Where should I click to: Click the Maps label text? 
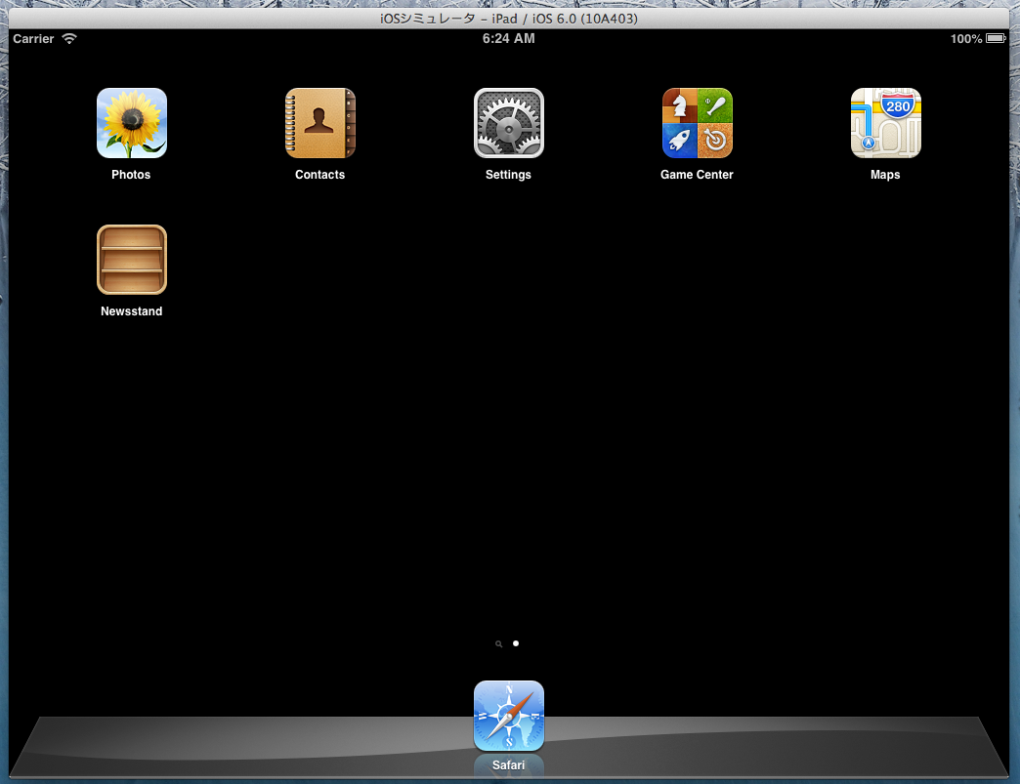pos(885,174)
